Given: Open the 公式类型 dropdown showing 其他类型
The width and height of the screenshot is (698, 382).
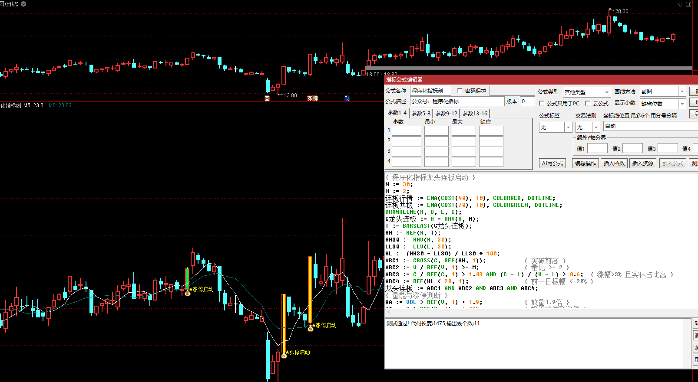Looking at the screenshot, I should click(x=607, y=92).
